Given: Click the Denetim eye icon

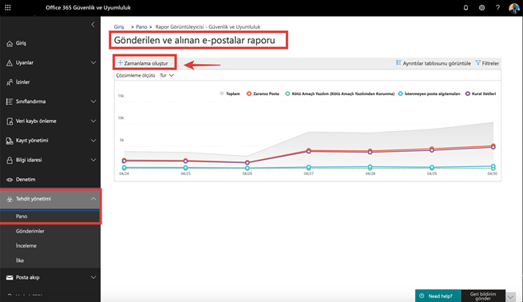Looking at the screenshot, I should [10, 180].
